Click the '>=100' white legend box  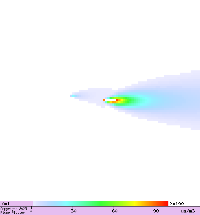(x=184, y=204)
